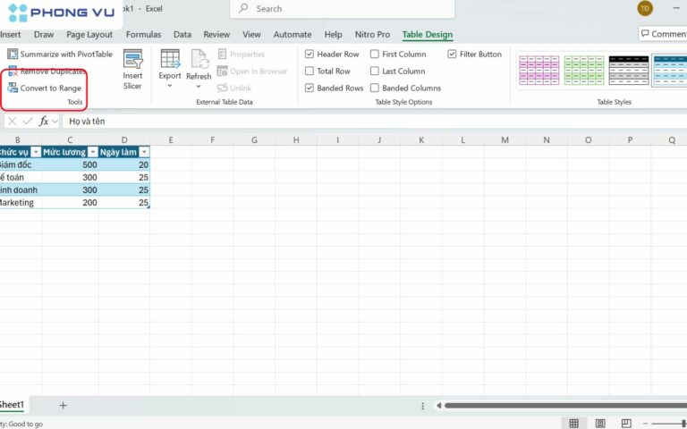Image resolution: width=687 pixels, height=429 pixels.
Task: Open the Review tab
Action: 216,34
